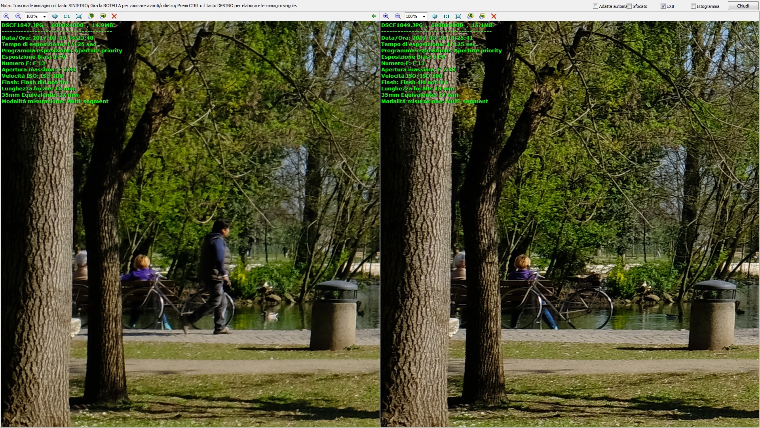
Task: Close DSCF1847.JPG using the red X icon
Action: pos(114,16)
